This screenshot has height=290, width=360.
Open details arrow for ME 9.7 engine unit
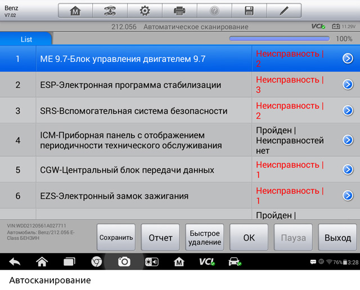pyautogui.click(x=348, y=58)
